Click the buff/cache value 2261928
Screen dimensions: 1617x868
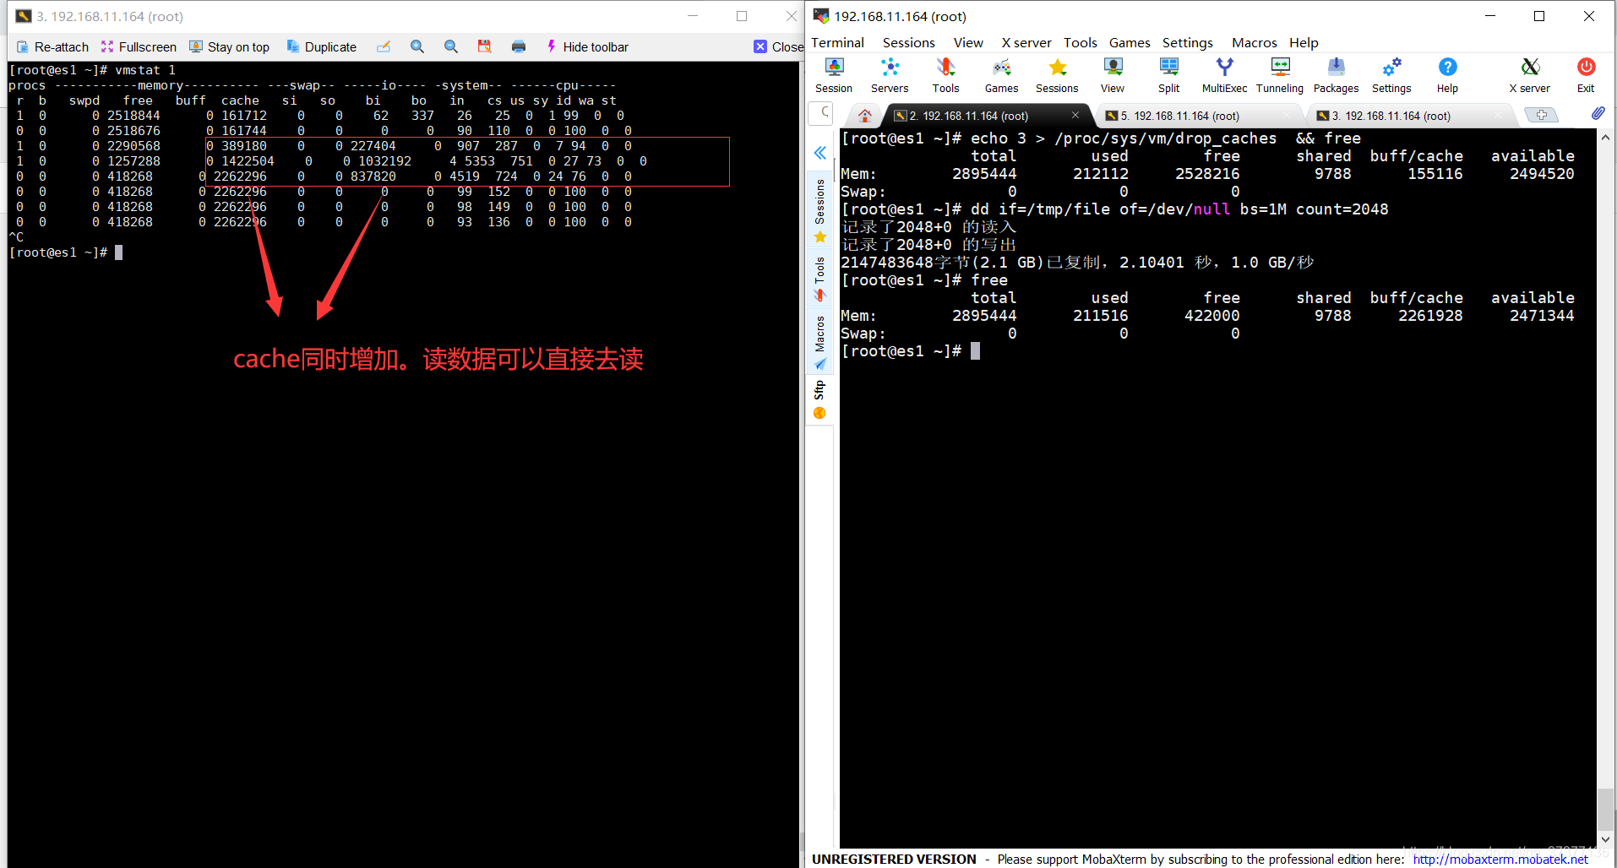pyautogui.click(x=1430, y=316)
